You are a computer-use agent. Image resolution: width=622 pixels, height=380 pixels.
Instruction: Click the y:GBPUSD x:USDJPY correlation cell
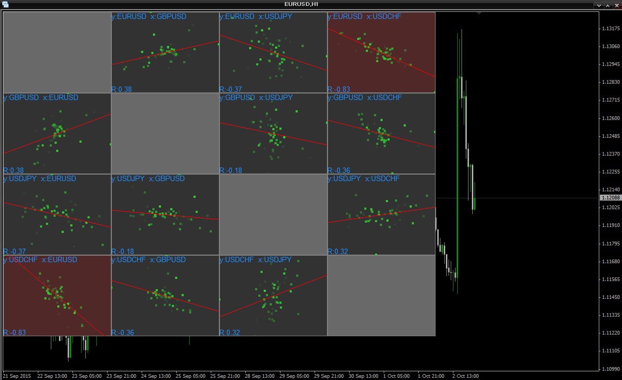[x=273, y=134]
